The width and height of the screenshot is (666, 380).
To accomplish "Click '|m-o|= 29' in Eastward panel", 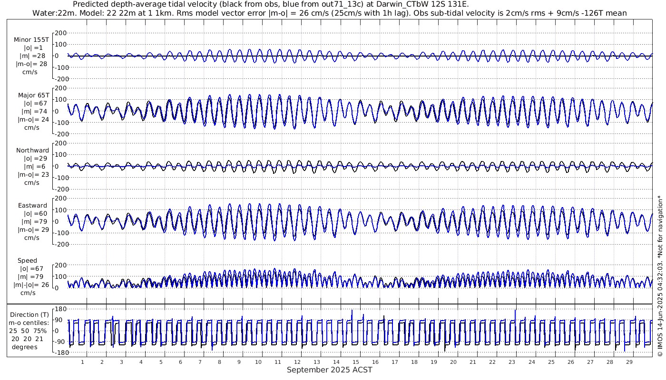I will [32, 230].
